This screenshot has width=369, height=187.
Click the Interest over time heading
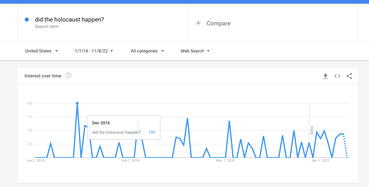pyautogui.click(x=43, y=76)
